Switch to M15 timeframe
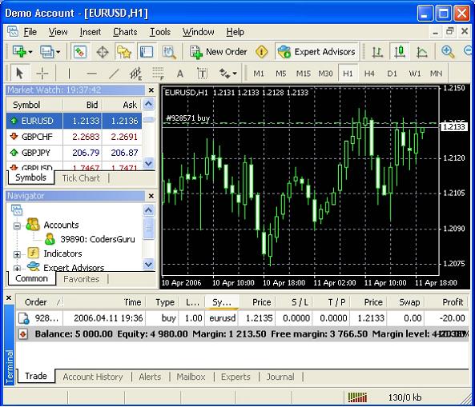Screen dimensions: 475x407 (304, 74)
